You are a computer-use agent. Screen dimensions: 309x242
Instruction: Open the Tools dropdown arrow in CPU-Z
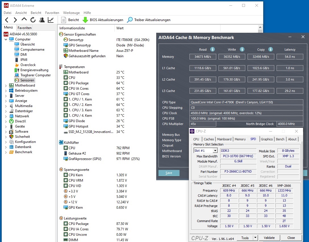pyautogui.click(x=255, y=238)
